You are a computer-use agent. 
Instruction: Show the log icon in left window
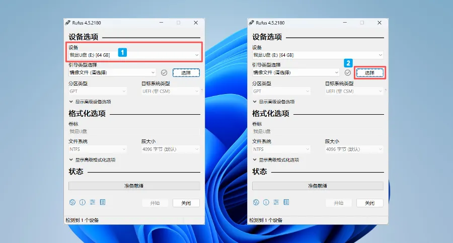click(103, 202)
